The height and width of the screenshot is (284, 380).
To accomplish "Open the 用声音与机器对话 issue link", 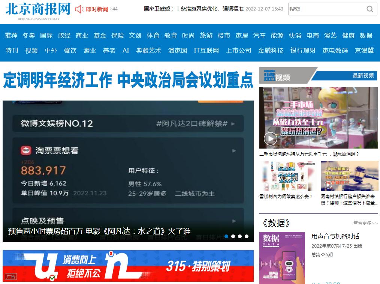I will (x=335, y=236).
